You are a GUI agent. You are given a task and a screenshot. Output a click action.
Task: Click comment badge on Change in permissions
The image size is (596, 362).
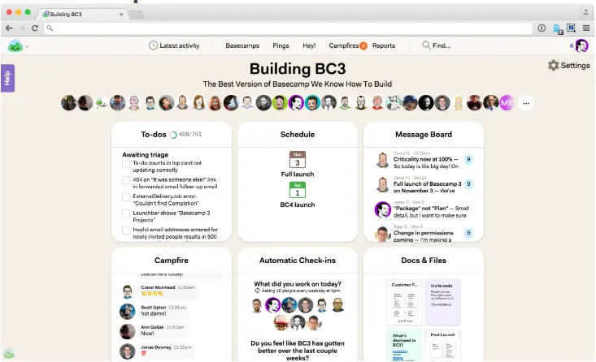pos(468,233)
